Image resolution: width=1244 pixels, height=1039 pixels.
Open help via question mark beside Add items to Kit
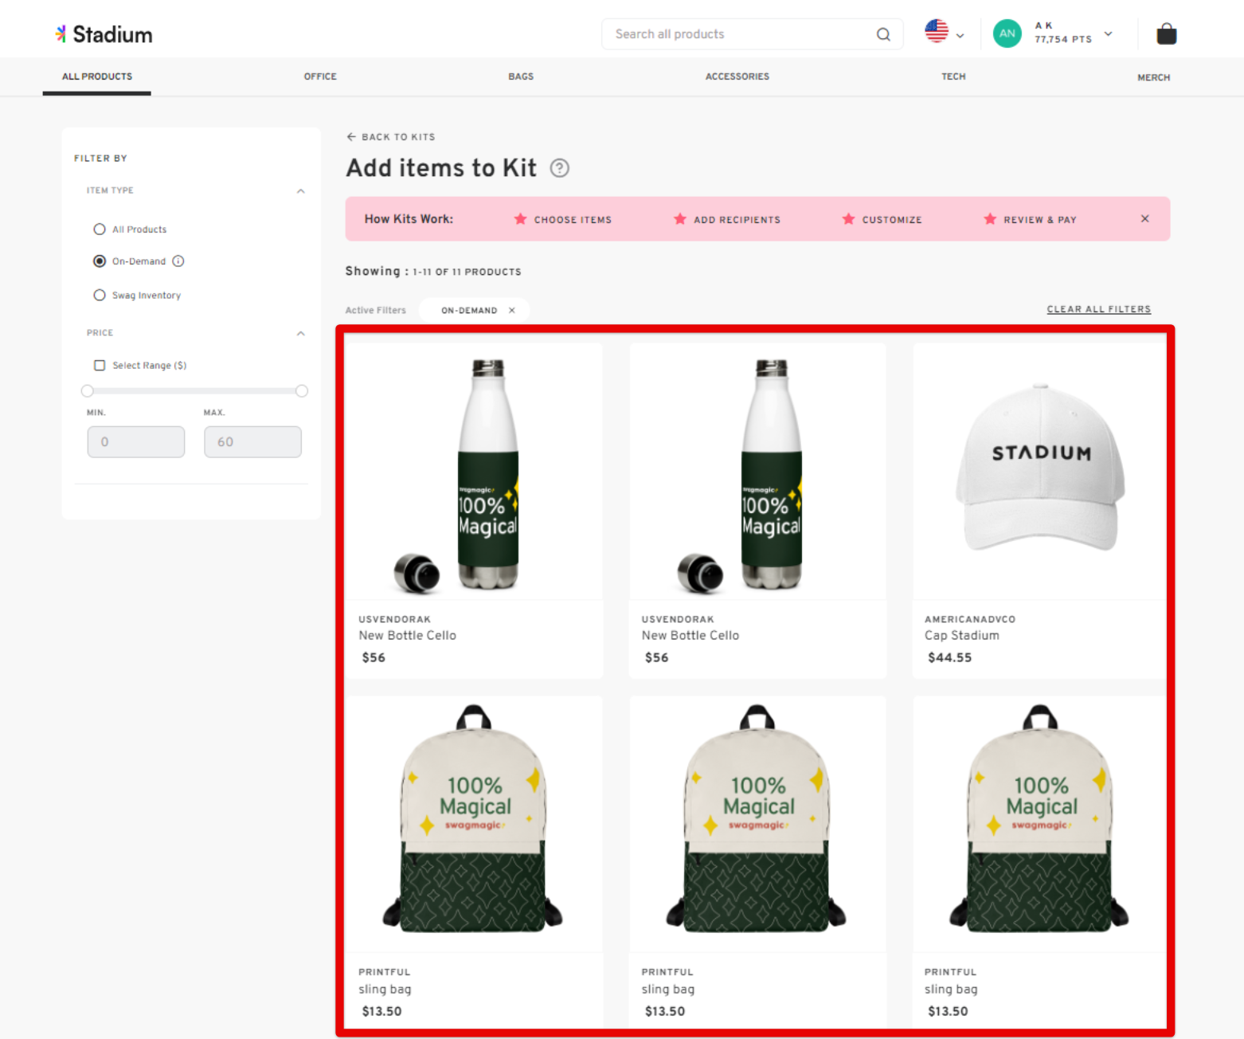pos(560,168)
